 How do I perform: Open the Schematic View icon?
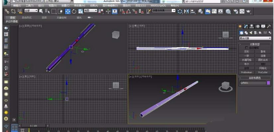tap(221, 12)
